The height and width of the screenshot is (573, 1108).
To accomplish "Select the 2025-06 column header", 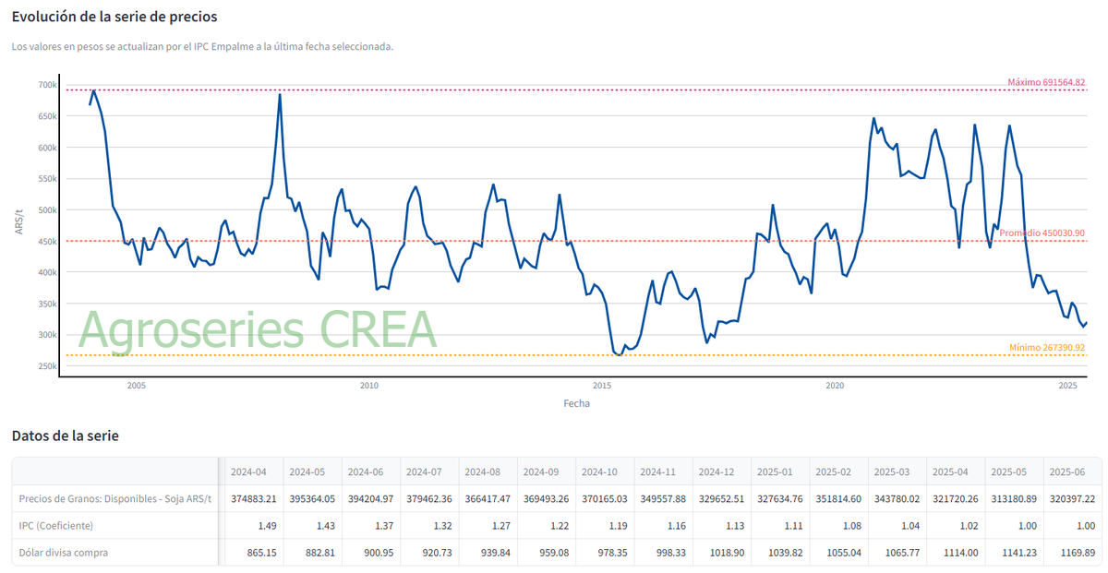I will tap(1067, 472).
